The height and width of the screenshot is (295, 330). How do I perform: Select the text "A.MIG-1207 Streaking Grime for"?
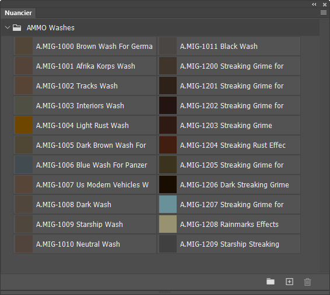231,204
